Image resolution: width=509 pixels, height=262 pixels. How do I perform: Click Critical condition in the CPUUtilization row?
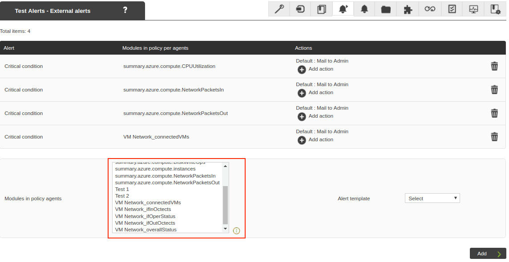tap(24, 66)
